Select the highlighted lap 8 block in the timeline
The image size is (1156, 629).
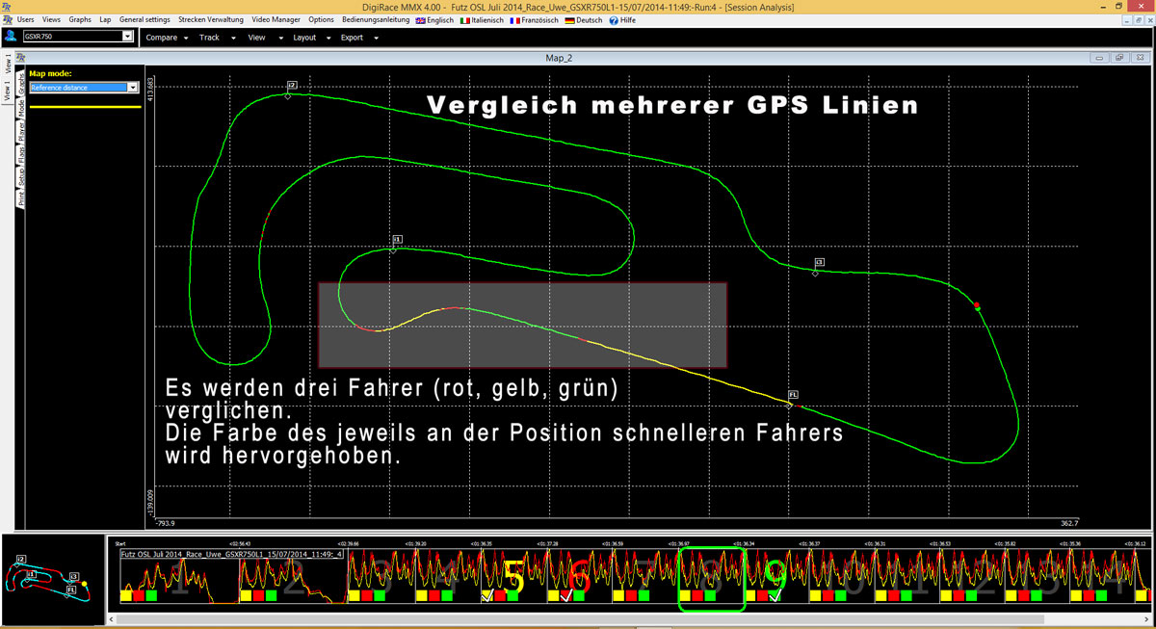pyautogui.click(x=713, y=581)
